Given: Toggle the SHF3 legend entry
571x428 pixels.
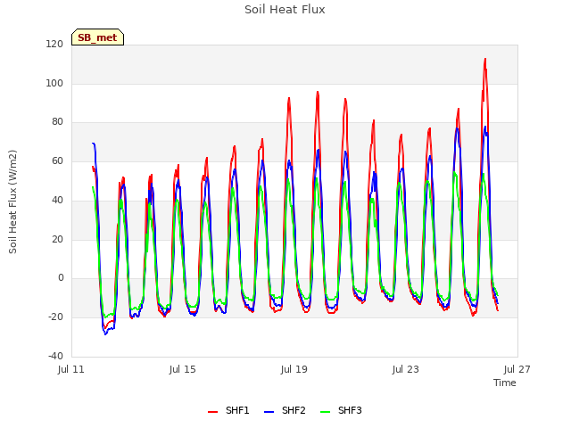Looking at the screenshot, I should (x=341, y=411).
